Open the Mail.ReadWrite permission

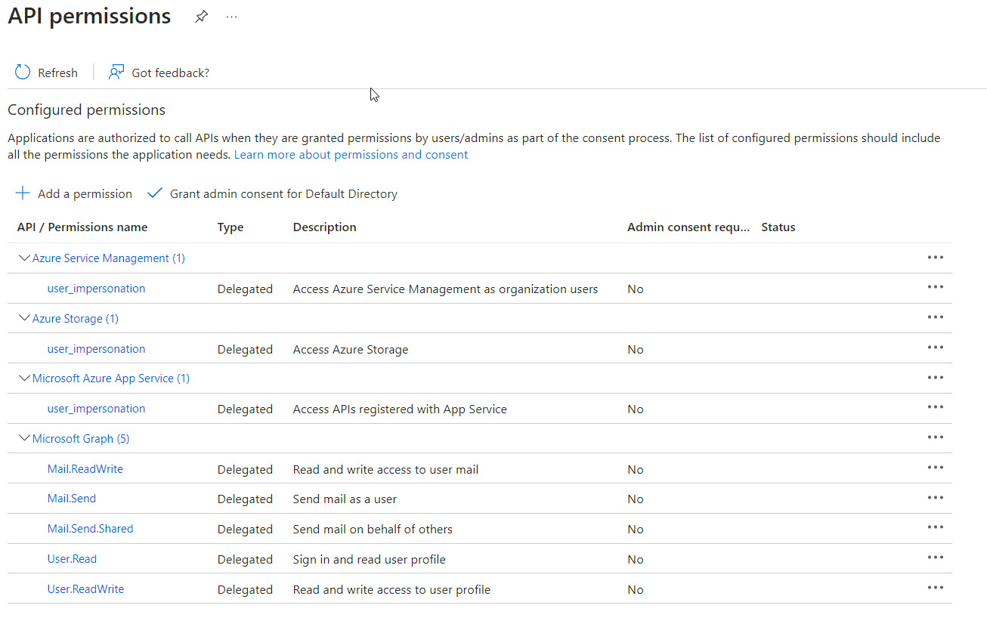tap(85, 469)
